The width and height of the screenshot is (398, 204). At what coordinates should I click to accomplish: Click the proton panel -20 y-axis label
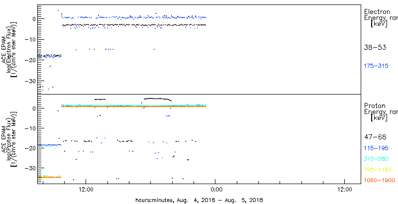point(31,148)
